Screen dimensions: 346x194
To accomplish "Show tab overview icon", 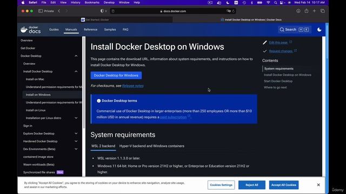I will 322,11.
